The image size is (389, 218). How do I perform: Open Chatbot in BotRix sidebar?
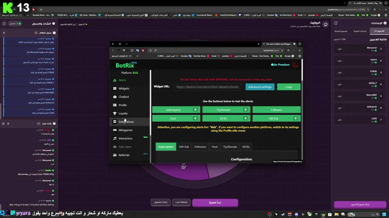pos(124,97)
